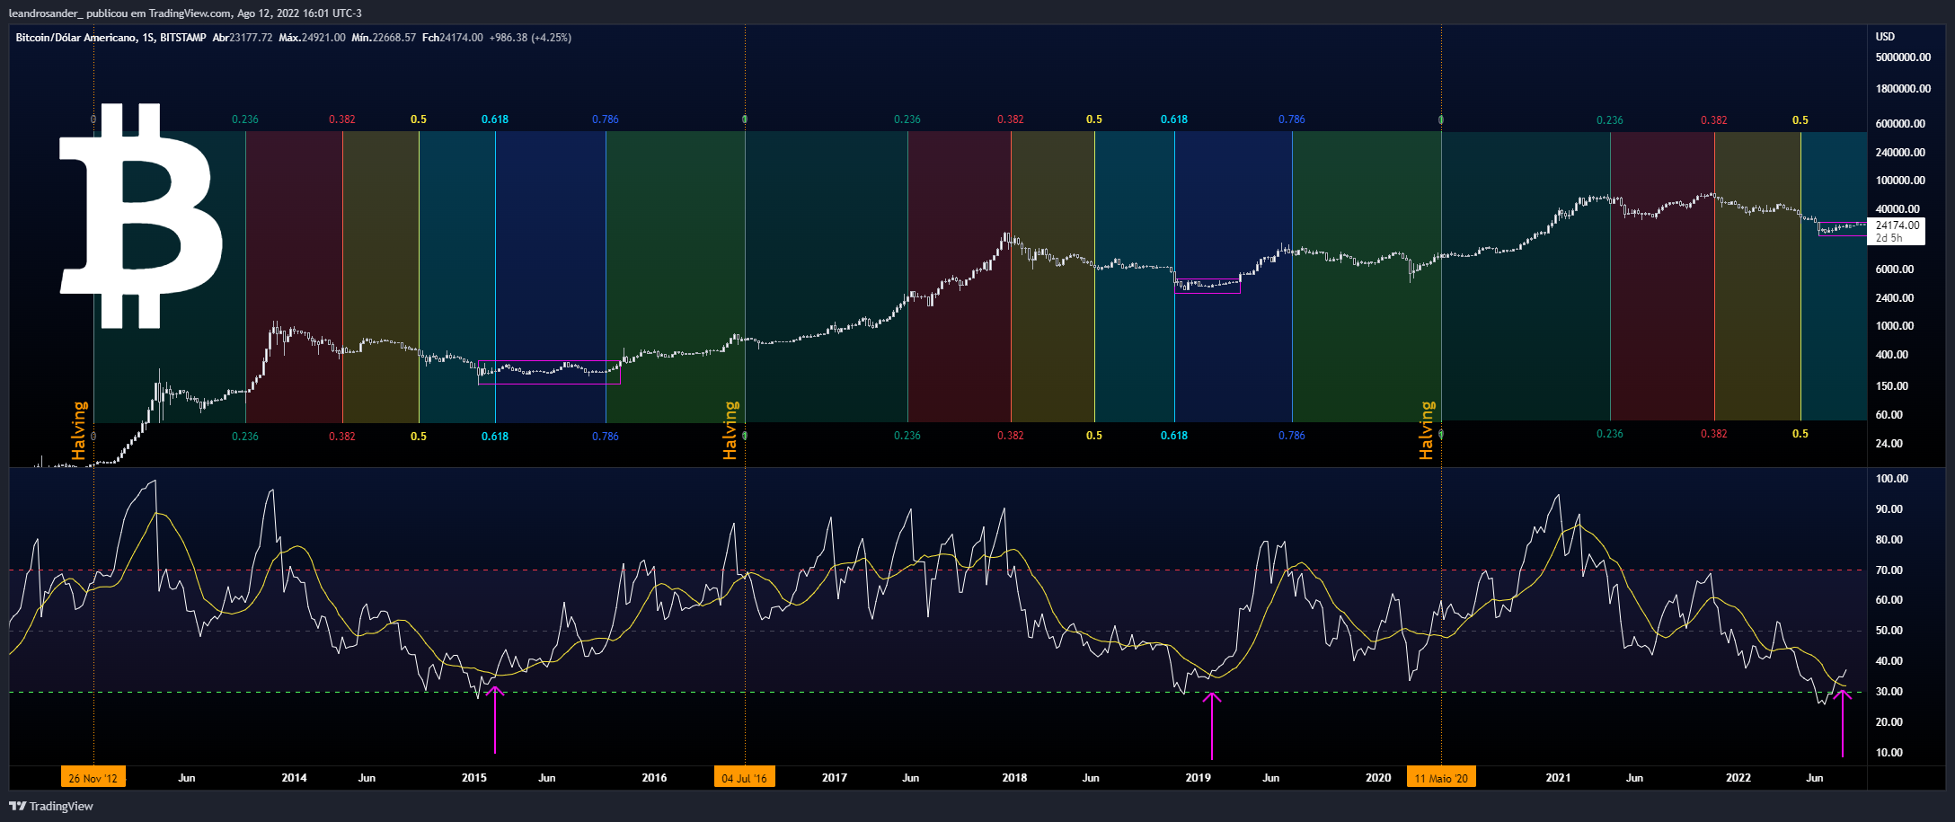Click the low value Mín.22668.57

[384, 38]
